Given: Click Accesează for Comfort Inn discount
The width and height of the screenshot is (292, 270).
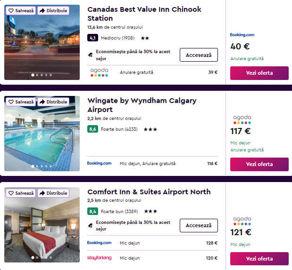Looking at the screenshot, I should point(199,225).
